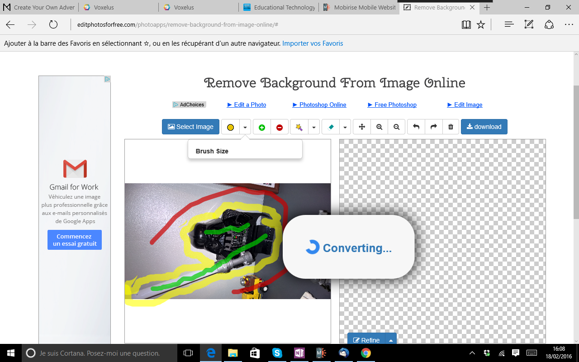Expand the eraser options dropdown
579x362 pixels.
pos(345,127)
